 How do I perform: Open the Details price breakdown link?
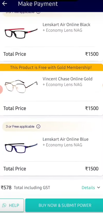tap(88, 187)
